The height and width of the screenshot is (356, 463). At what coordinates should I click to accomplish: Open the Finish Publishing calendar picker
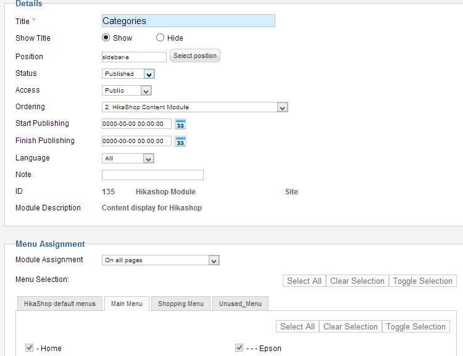(180, 141)
